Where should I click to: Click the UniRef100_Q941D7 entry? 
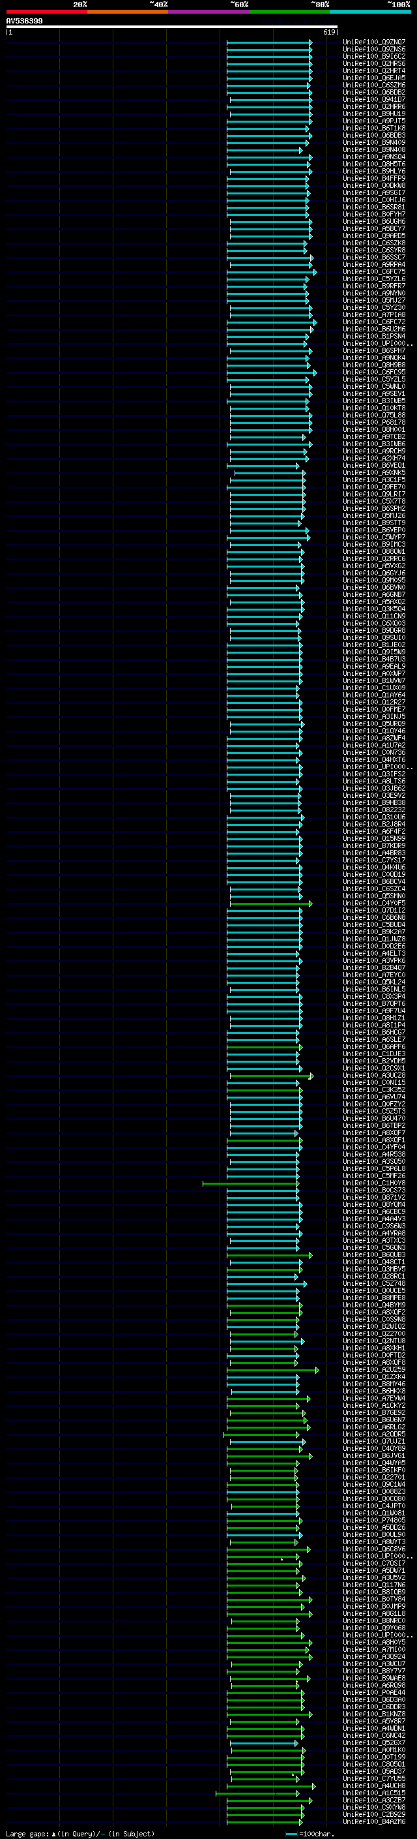point(373,99)
